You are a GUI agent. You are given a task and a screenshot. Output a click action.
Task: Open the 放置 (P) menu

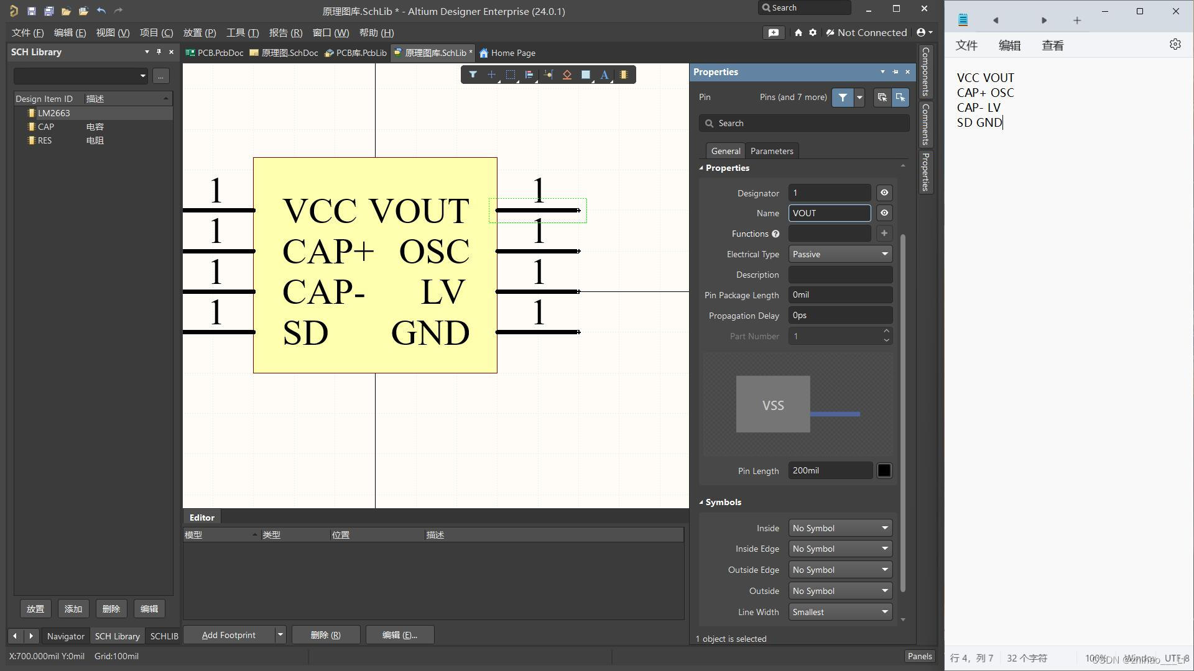(x=199, y=32)
